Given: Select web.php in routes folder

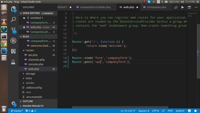Looking at the screenshot, I should pos(38,69).
